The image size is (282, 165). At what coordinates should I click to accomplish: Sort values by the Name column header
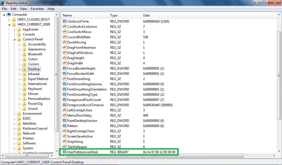point(85,15)
